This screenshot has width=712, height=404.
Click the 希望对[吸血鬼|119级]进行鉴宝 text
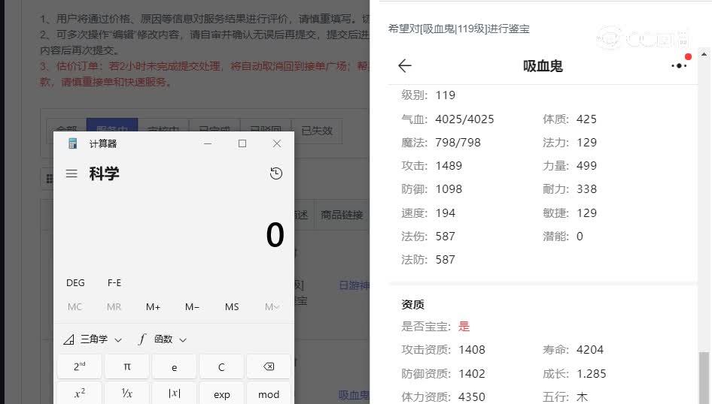click(x=458, y=29)
